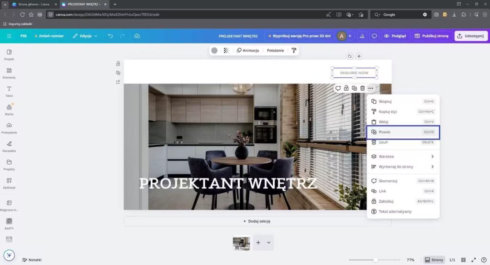The image size is (490, 265).
Task: Click the Animacja button
Action: click(x=248, y=51)
